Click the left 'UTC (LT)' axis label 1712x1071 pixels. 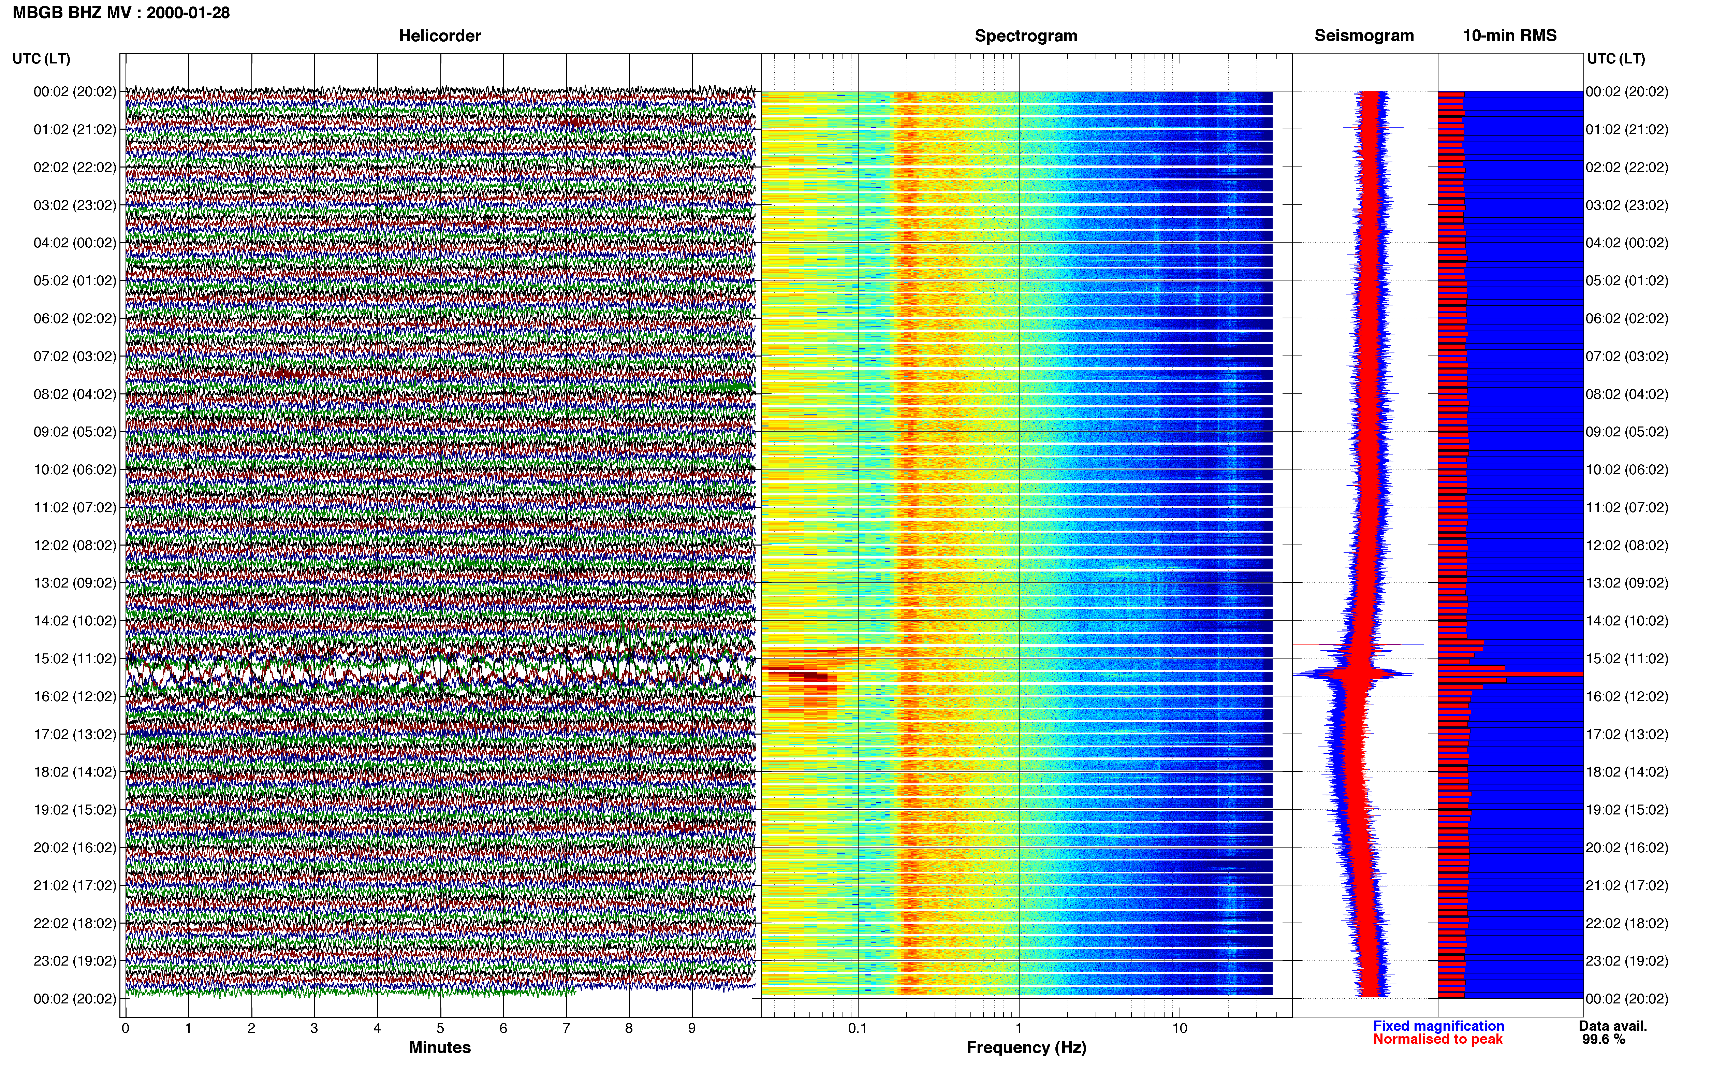pyautogui.click(x=41, y=59)
